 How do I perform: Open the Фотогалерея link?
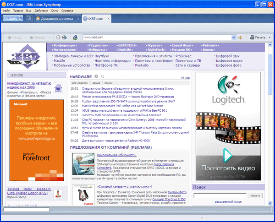click(x=64, y=50)
